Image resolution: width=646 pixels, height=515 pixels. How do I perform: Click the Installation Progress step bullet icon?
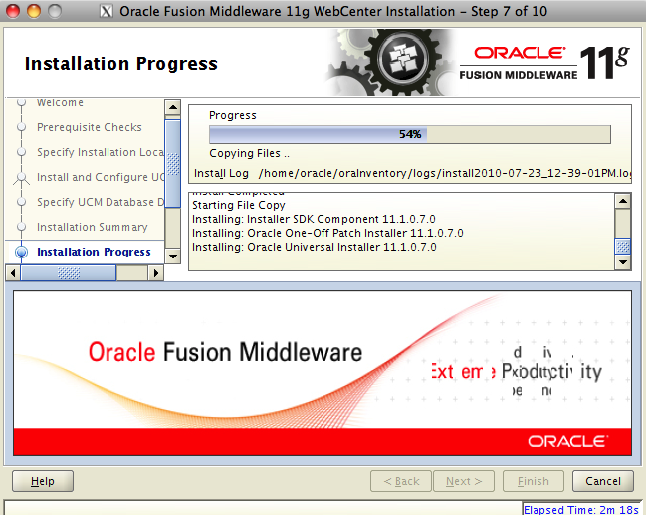tap(20, 252)
